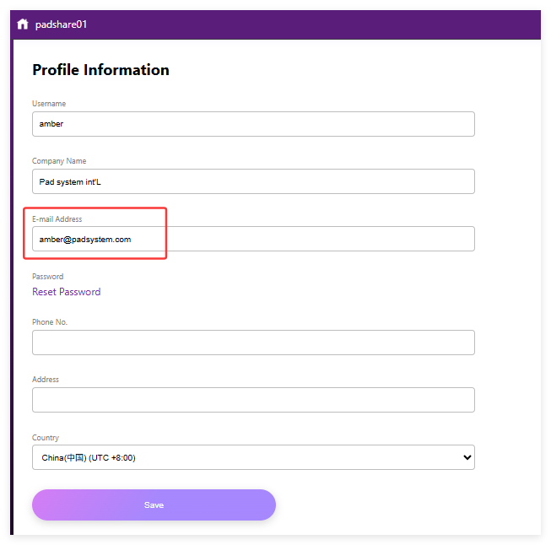Click the Phone No. label
This screenshot has width=551, height=545.
click(50, 322)
